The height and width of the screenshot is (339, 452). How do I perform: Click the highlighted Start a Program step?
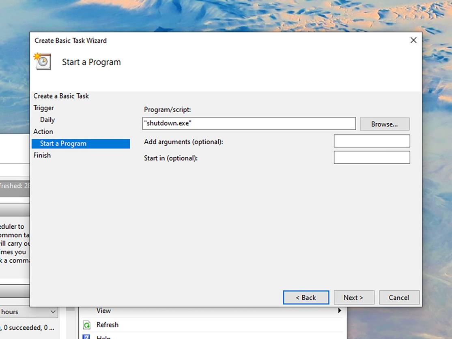pos(63,143)
